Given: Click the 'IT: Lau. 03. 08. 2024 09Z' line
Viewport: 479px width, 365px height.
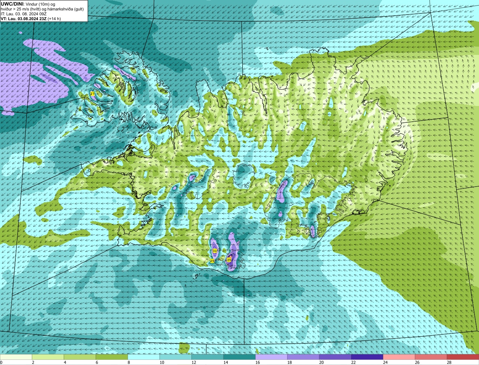Looking at the screenshot, I should click(24, 14).
